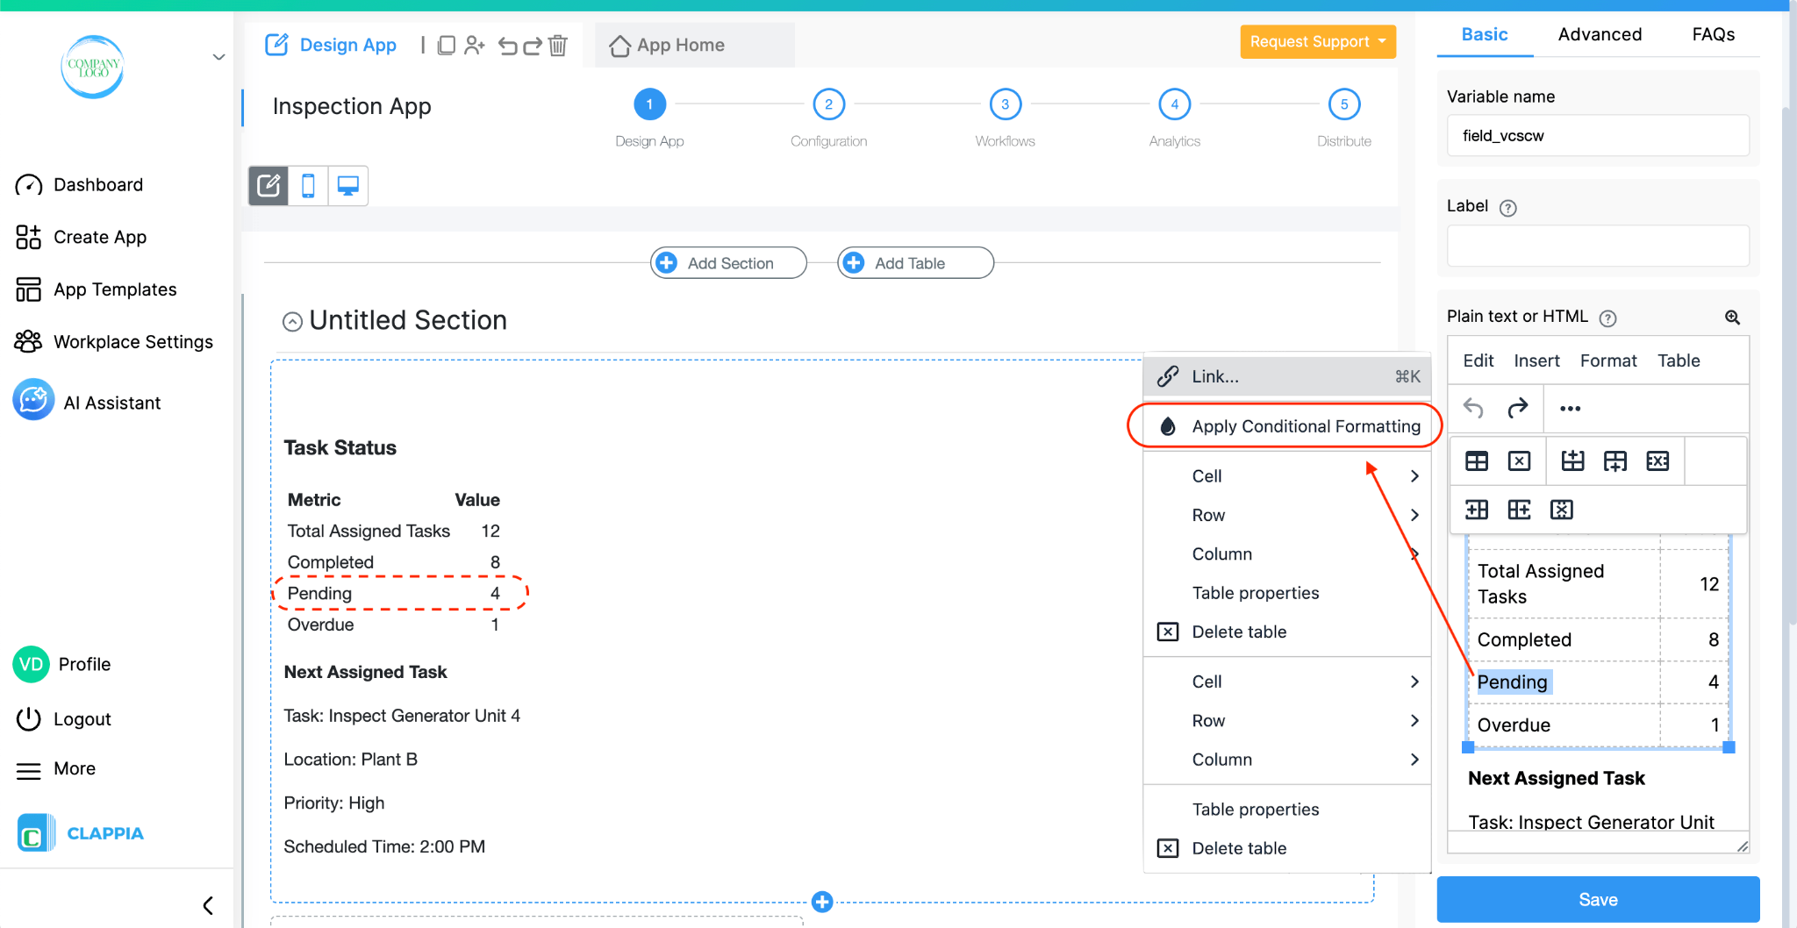Click the Insert row before icon

[1573, 461]
